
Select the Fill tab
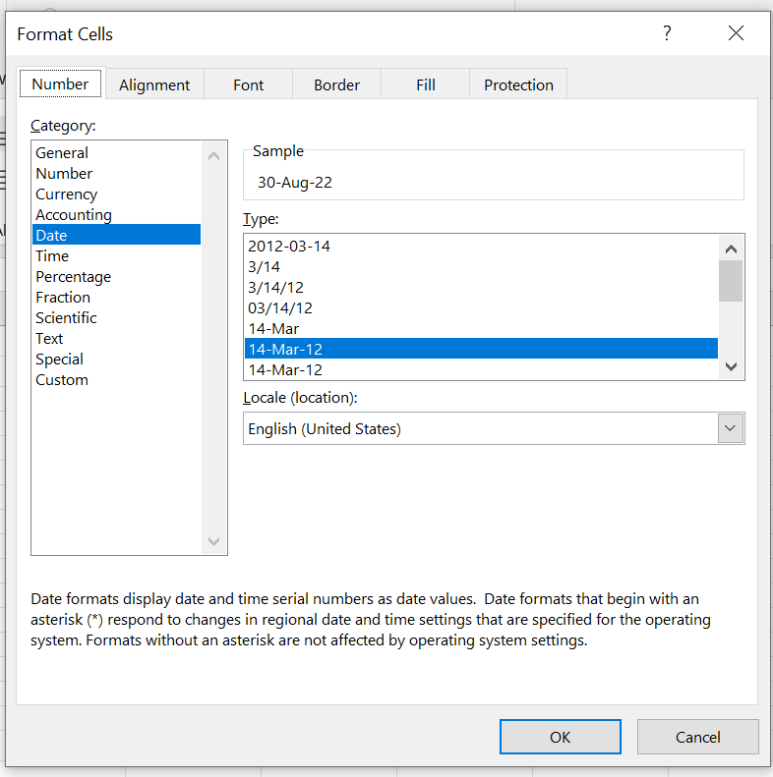pyautogui.click(x=425, y=85)
